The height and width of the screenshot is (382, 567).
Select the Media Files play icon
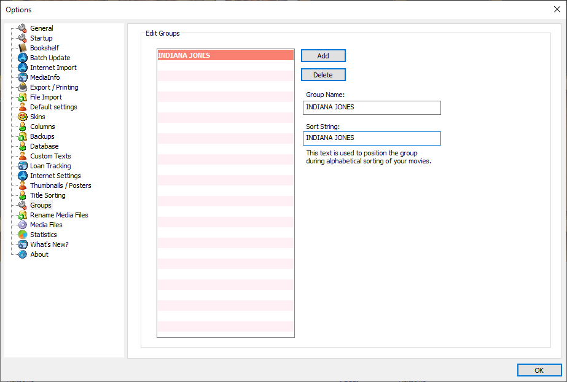click(22, 224)
